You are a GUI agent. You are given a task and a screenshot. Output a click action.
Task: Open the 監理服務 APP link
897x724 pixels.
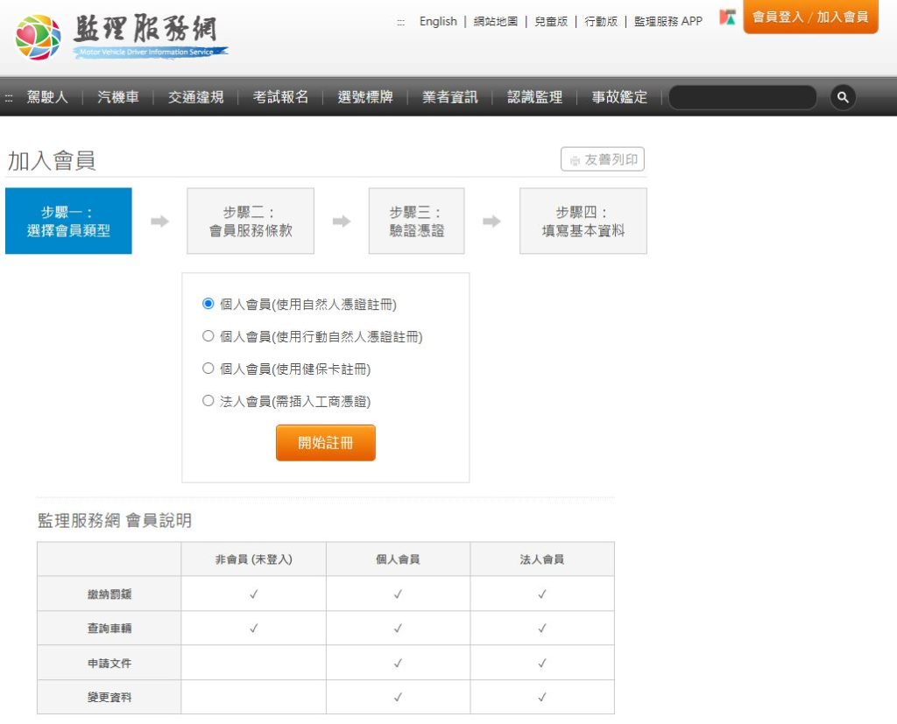point(667,21)
